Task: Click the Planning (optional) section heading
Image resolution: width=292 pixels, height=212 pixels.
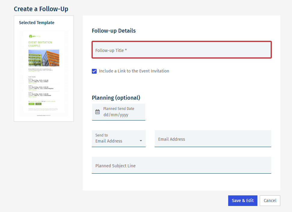Action: (x=116, y=98)
